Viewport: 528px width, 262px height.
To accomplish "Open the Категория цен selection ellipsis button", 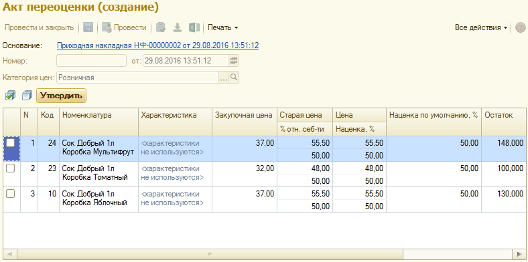I will tap(224, 78).
